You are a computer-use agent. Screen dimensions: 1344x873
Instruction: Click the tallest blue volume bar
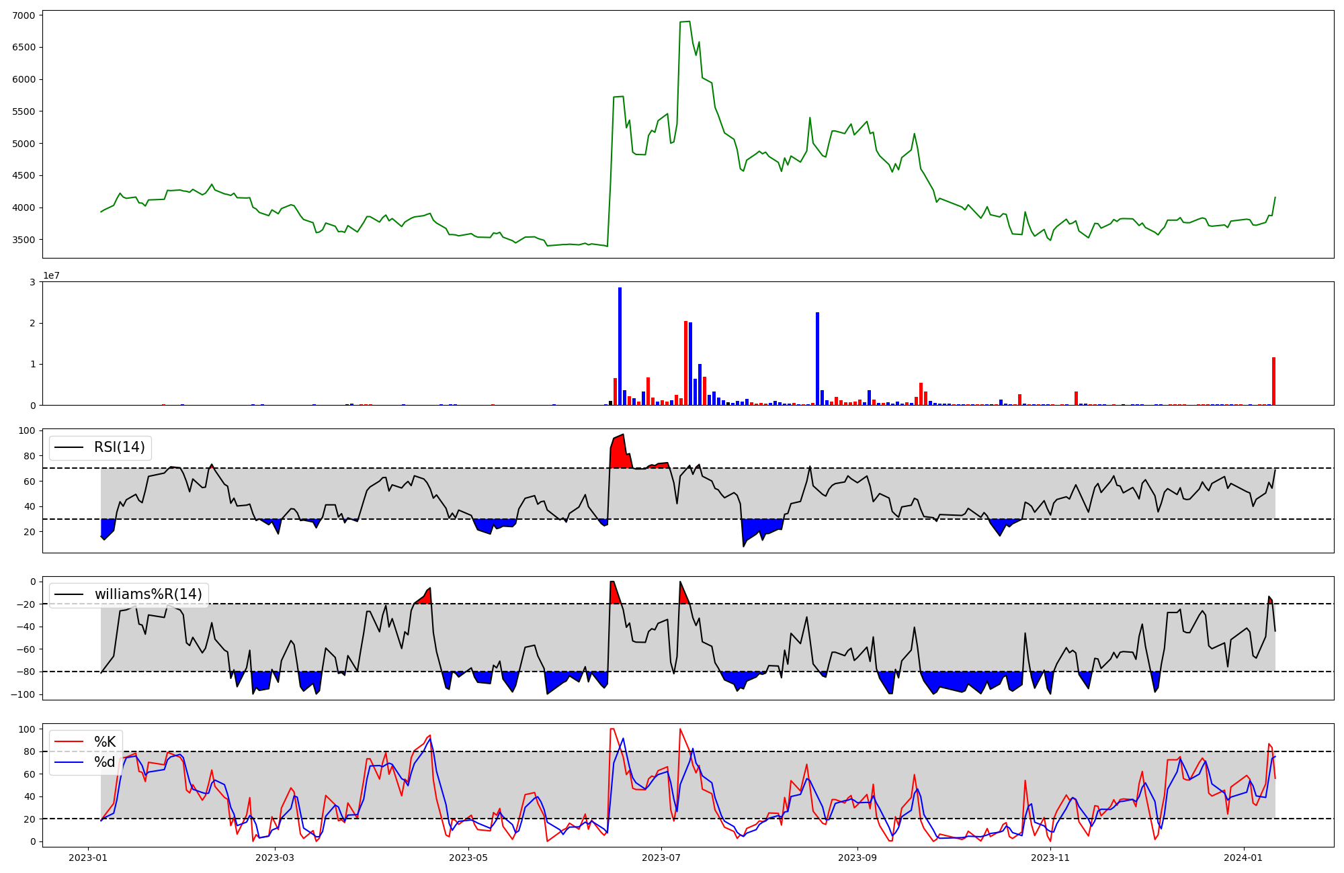[x=620, y=346]
